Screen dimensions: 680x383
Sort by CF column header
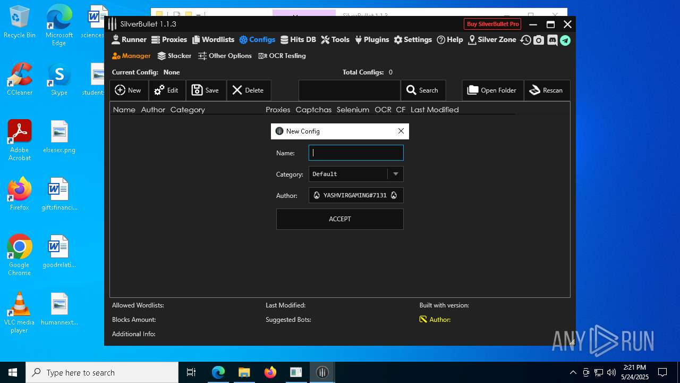pyautogui.click(x=401, y=110)
